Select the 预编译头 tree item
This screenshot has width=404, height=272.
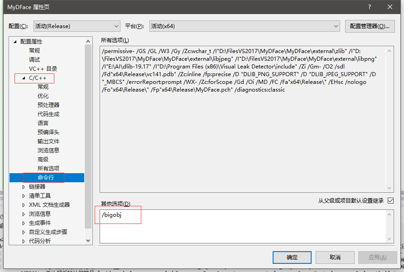48,132
